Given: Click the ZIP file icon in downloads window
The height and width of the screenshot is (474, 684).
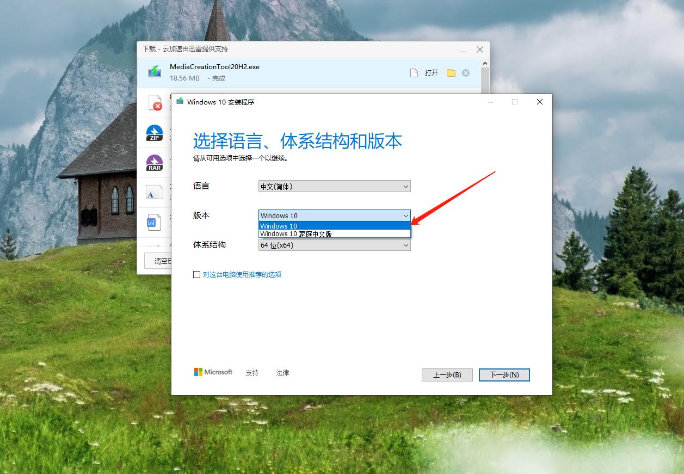Looking at the screenshot, I should click(x=155, y=133).
